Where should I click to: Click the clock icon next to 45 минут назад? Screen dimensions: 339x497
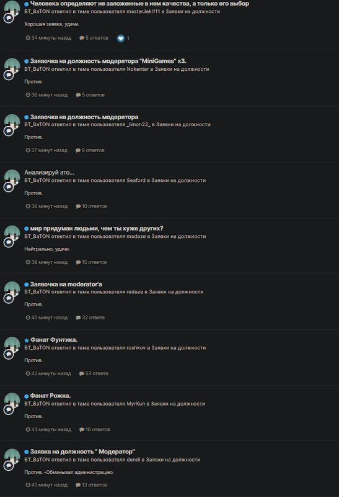28,485
